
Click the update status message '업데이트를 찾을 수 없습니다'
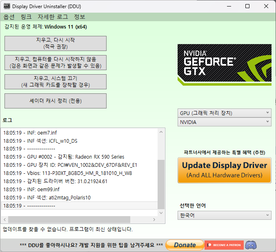click(68, 229)
